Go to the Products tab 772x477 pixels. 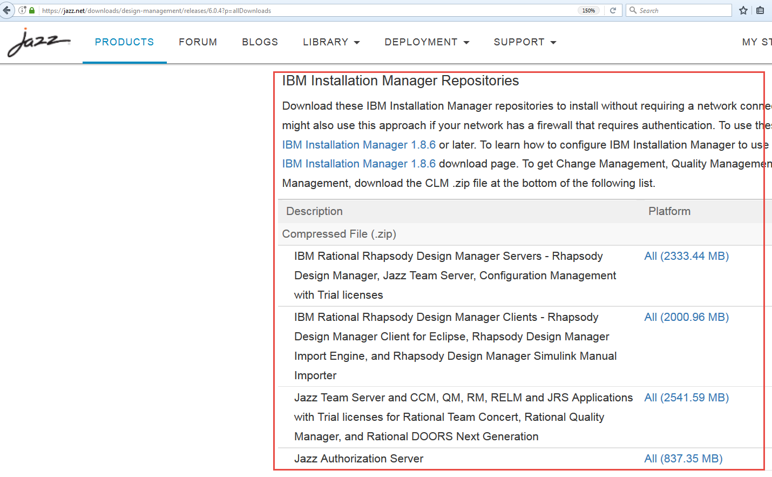[124, 42]
